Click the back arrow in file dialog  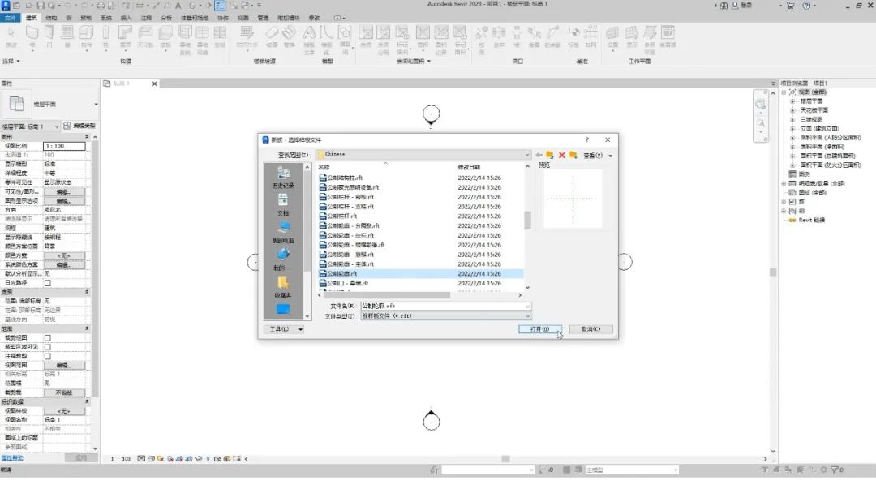(x=539, y=155)
